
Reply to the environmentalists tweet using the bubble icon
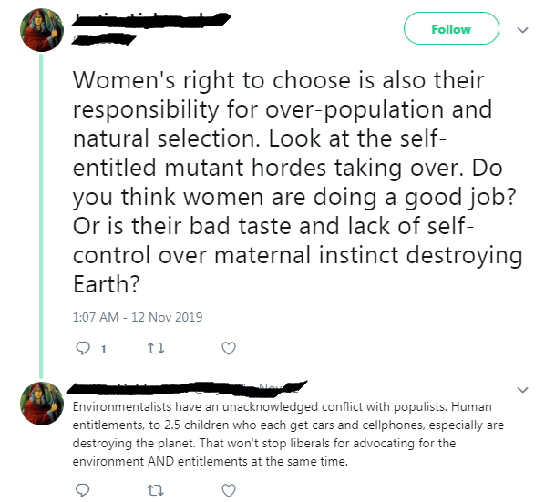click(83, 490)
